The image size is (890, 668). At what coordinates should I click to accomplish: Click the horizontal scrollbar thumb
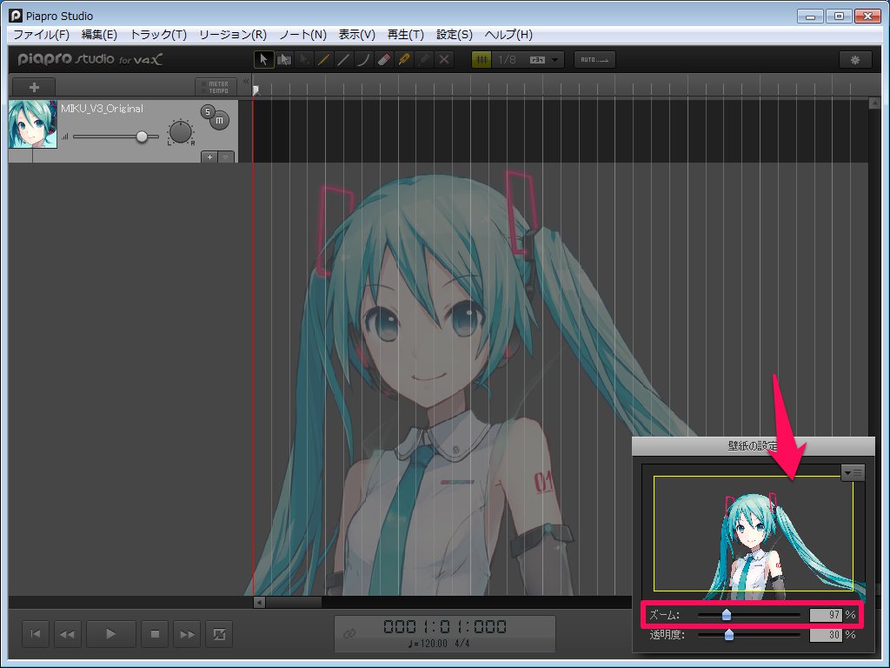294,602
